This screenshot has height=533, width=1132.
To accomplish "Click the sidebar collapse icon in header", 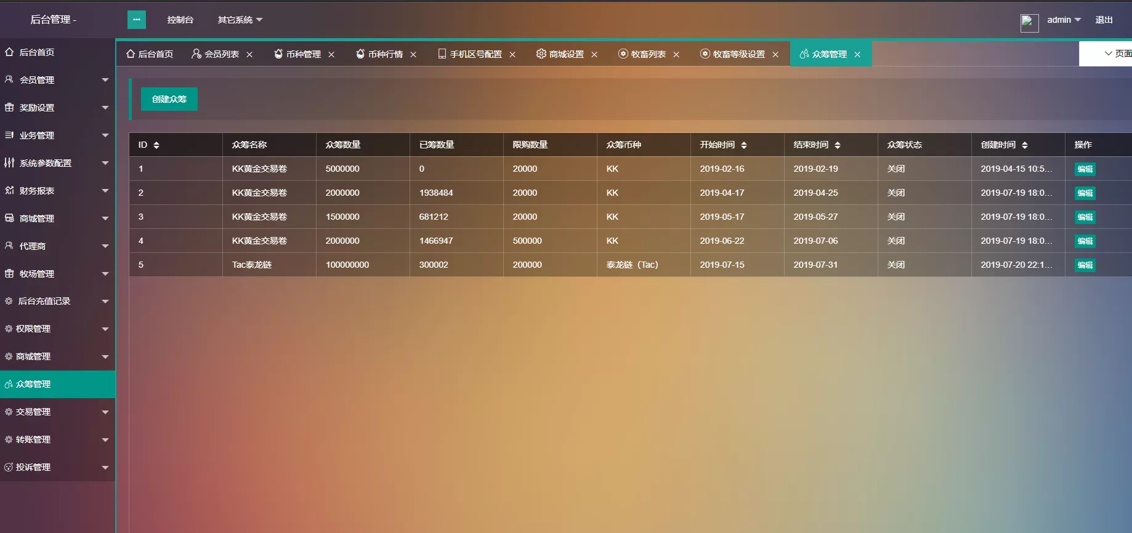I will point(137,20).
